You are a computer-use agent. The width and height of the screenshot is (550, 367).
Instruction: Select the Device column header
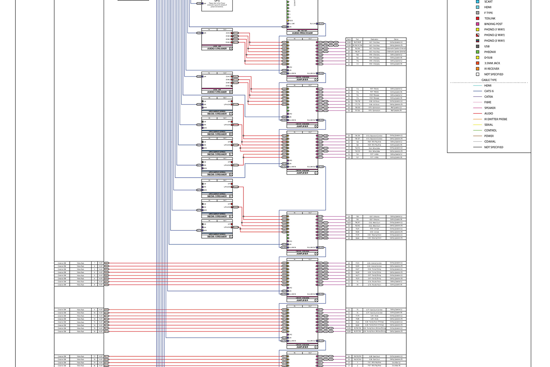pos(396,39)
